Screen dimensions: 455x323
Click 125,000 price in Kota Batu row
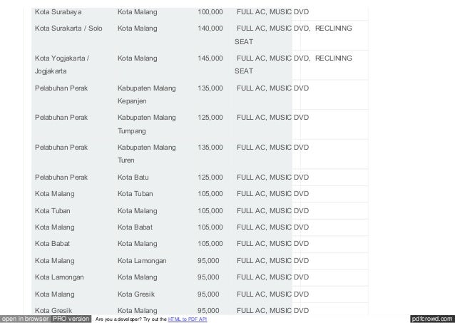[210, 178]
